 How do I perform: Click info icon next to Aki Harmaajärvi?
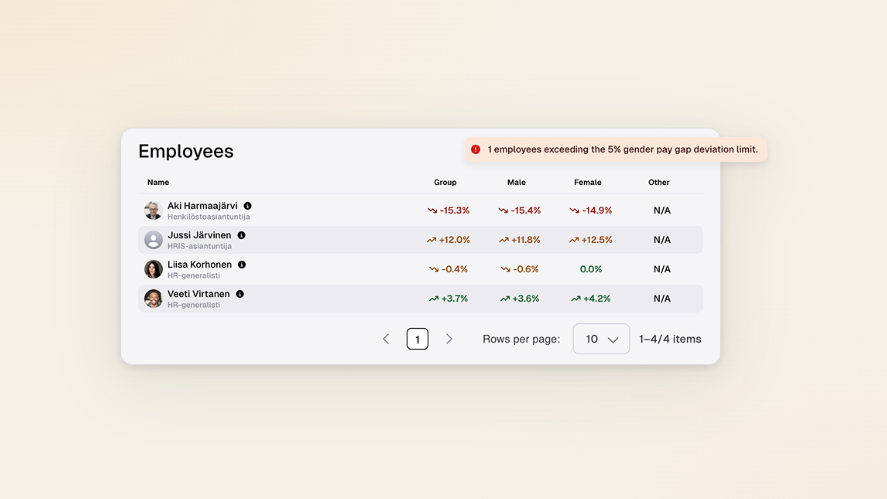point(248,206)
